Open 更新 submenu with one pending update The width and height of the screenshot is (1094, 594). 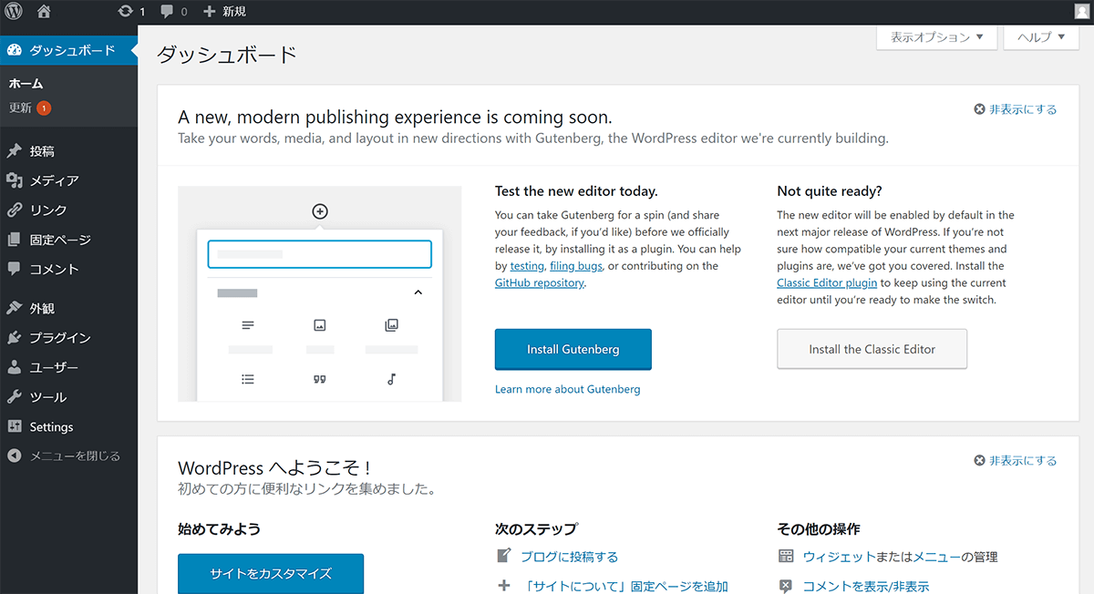click(x=30, y=108)
